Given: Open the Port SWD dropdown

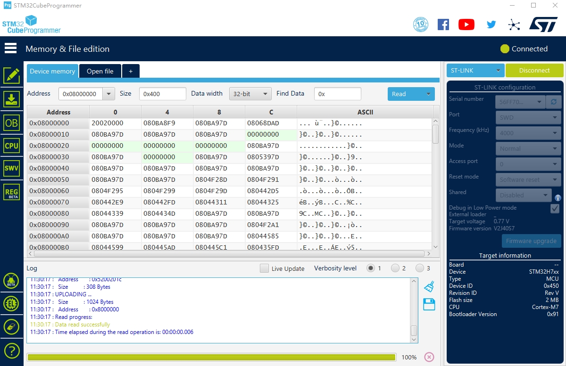Looking at the screenshot, I should pyautogui.click(x=528, y=117).
